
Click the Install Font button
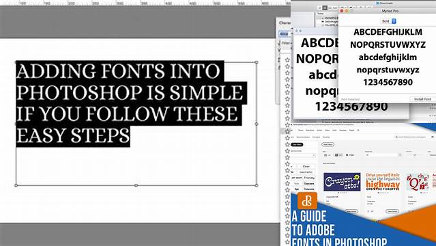(422, 99)
